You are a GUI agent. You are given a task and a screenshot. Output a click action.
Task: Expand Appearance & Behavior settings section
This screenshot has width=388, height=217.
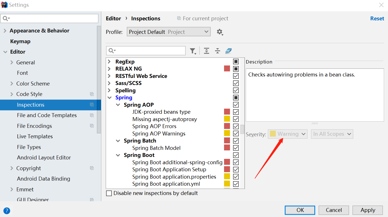point(5,30)
